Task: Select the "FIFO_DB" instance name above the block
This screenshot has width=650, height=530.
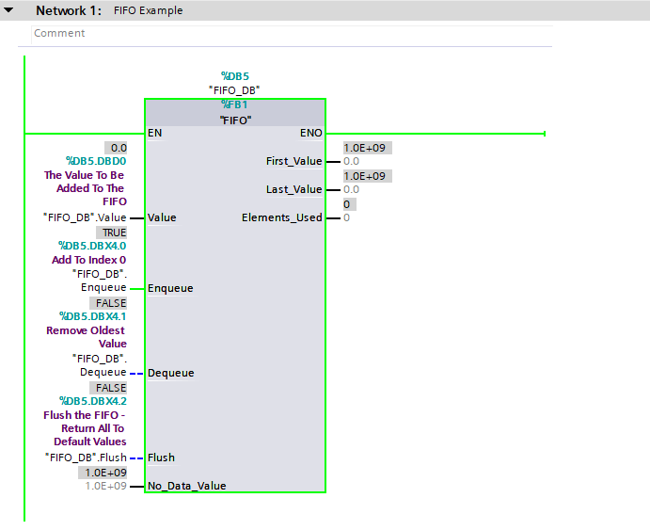Action: tap(234, 90)
